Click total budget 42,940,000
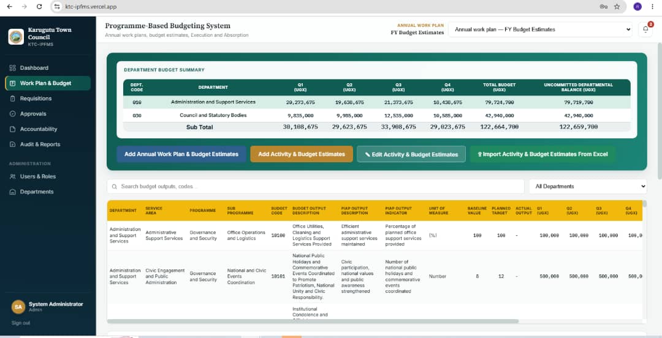 [500, 115]
